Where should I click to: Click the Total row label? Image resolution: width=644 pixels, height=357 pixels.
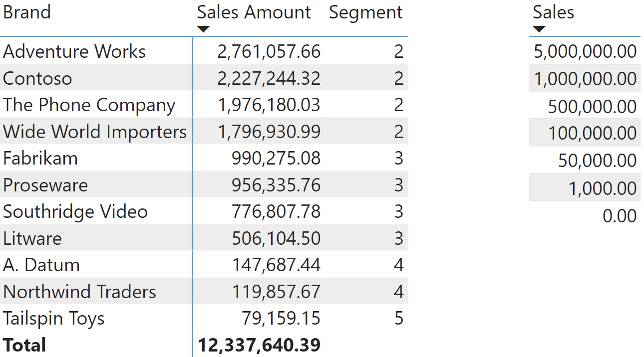(24, 345)
